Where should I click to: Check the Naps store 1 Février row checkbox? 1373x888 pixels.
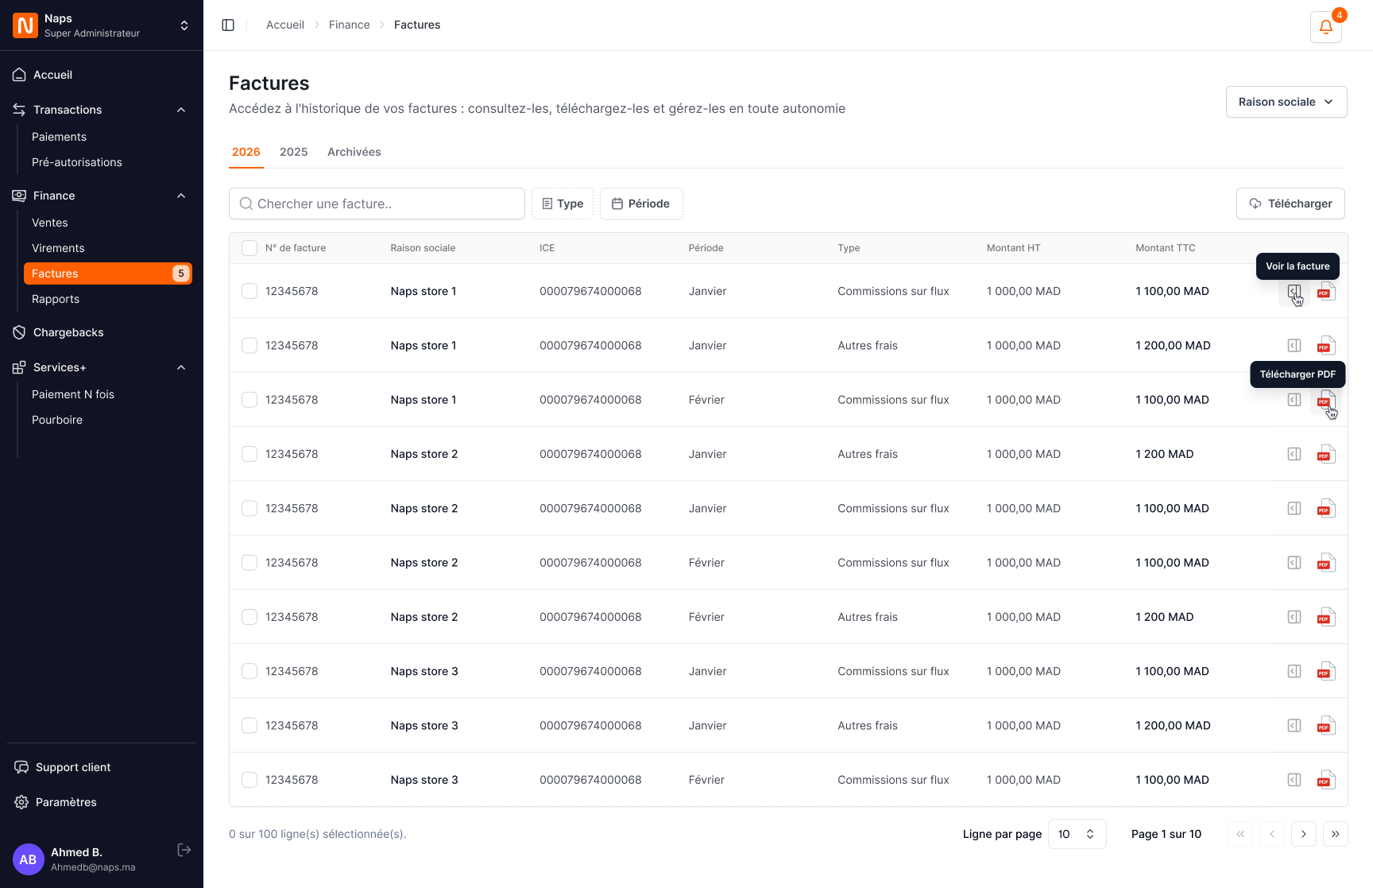(x=249, y=400)
